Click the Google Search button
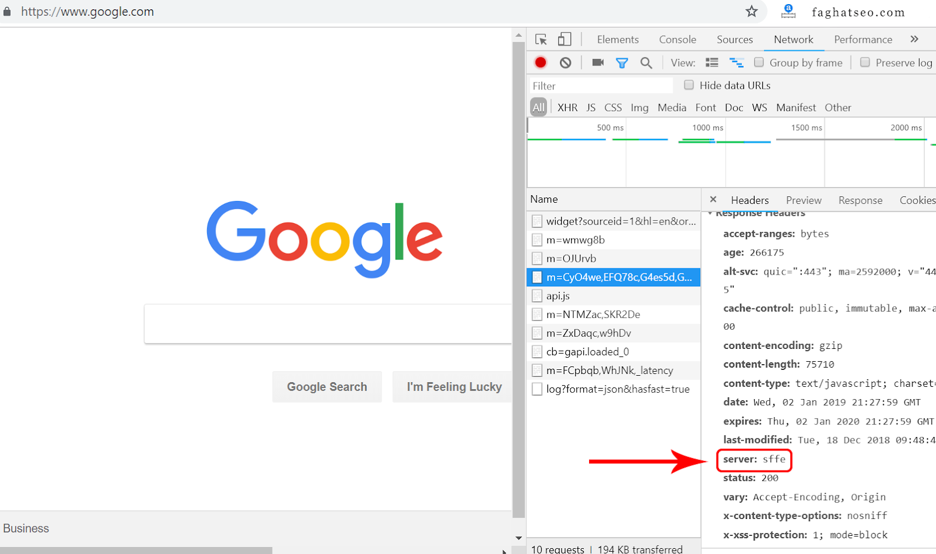Screen dimensions: 936x554 click(327, 387)
